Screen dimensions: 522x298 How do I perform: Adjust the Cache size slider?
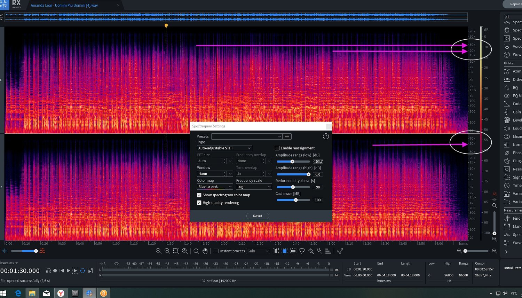click(296, 200)
